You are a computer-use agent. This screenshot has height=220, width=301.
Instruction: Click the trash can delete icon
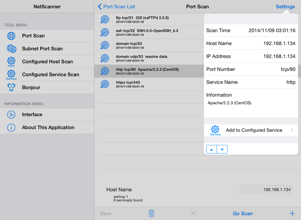click(151, 213)
